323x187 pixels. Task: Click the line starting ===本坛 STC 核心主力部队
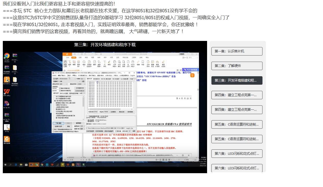click(x=100, y=11)
